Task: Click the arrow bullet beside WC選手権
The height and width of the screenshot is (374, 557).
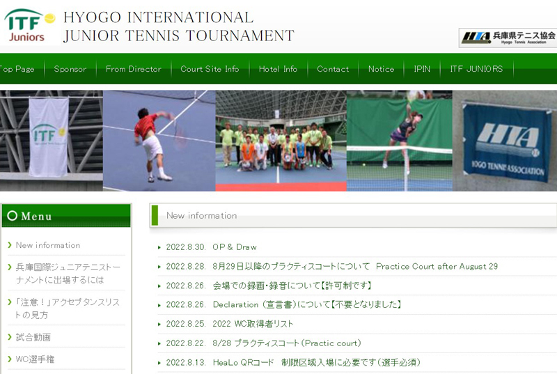Action: [x=10, y=359]
